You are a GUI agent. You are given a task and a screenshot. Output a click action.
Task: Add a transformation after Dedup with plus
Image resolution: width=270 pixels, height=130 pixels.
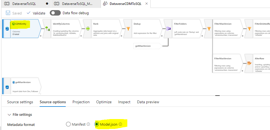coord(162,36)
